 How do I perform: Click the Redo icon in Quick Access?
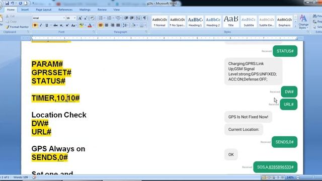tap(20, 4)
